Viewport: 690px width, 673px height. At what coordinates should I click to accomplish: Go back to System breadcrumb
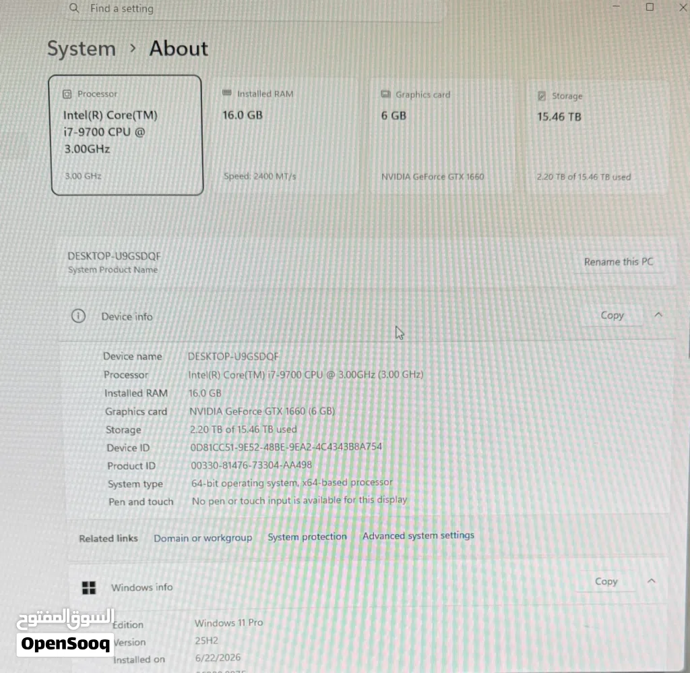(82, 49)
